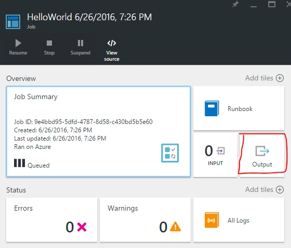Click Add tiles in Status section

pos(264,189)
